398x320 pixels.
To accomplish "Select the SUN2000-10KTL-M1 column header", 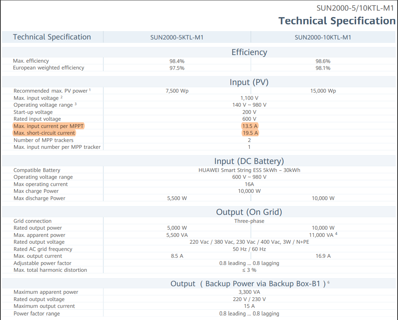I will click(322, 37).
